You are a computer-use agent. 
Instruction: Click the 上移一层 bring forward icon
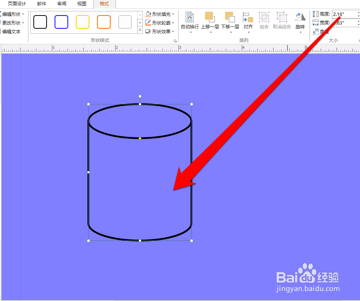coord(210,17)
